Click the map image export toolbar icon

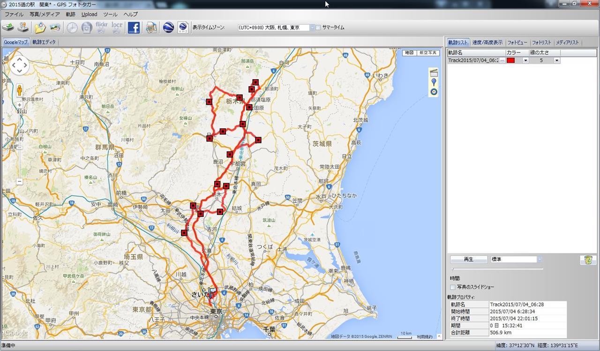151,28
